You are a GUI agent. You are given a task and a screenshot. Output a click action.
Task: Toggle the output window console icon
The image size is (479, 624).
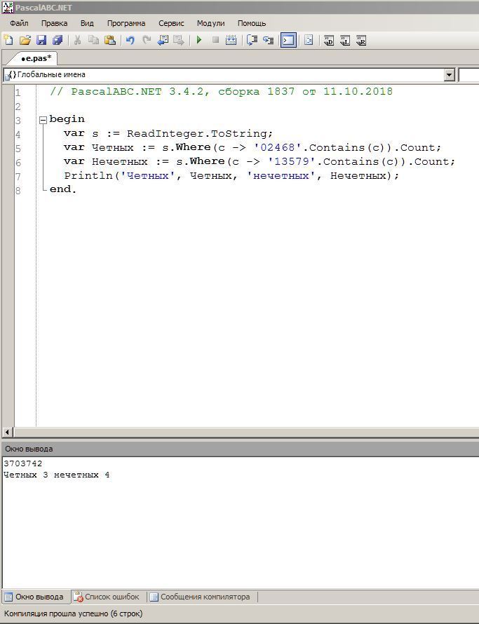point(288,40)
